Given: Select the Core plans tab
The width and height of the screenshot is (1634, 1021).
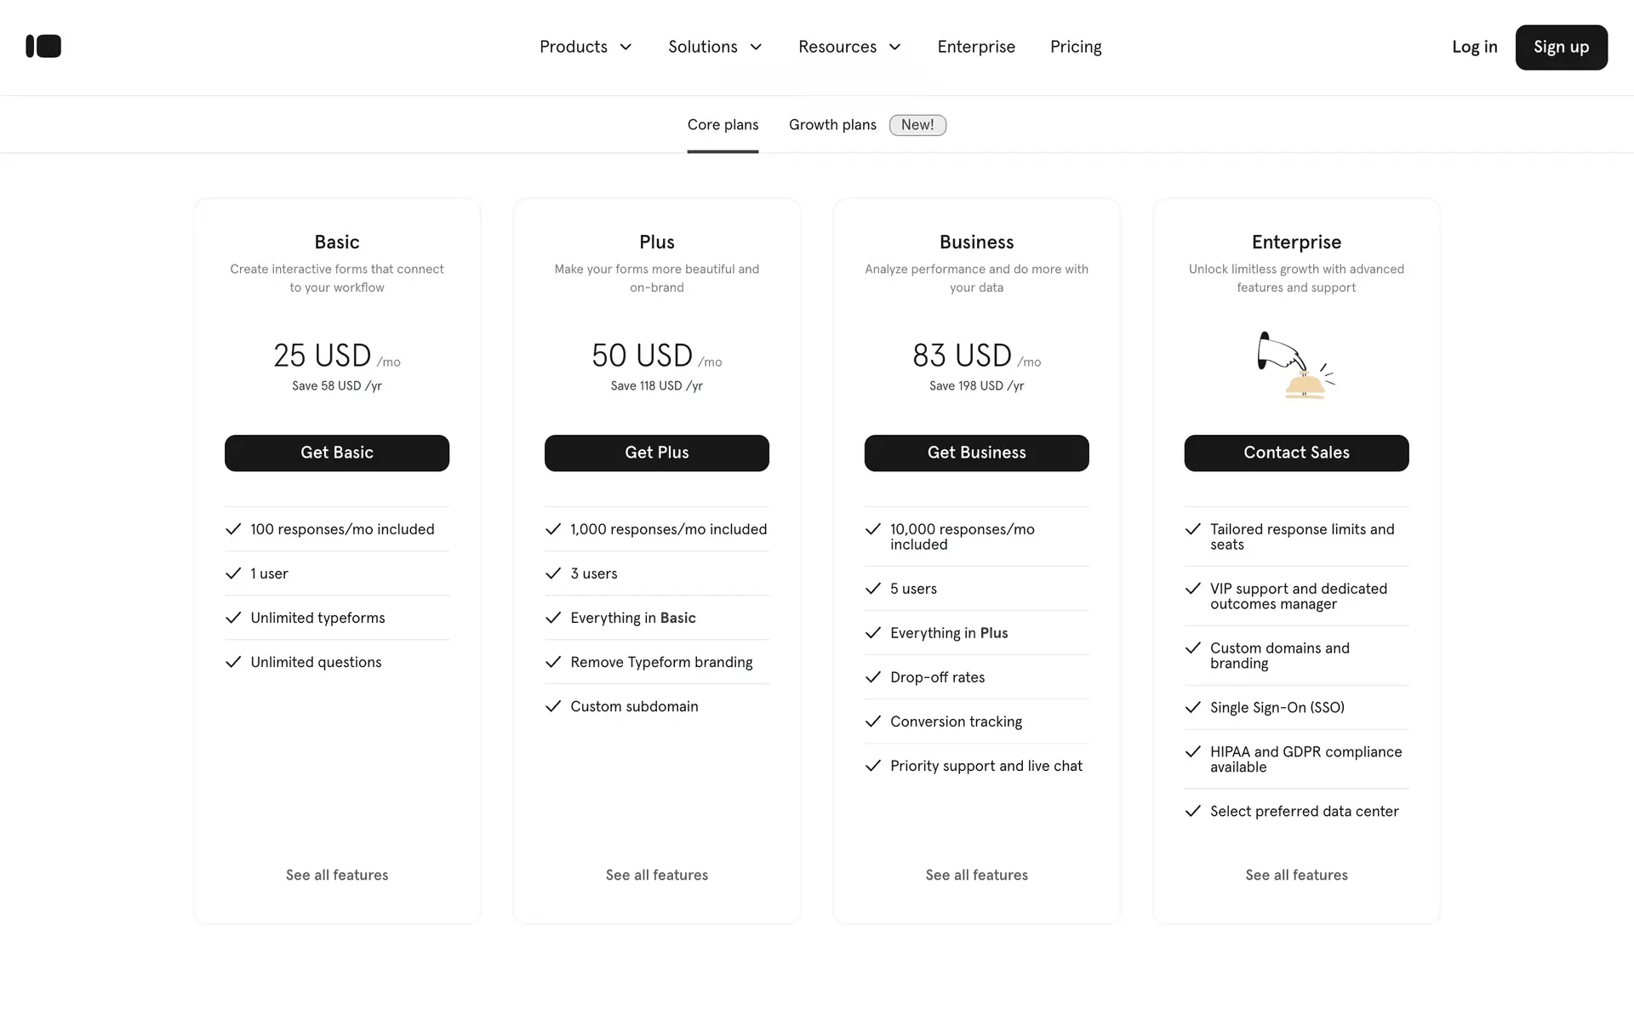Looking at the screenshot, I should coord(723,125).
